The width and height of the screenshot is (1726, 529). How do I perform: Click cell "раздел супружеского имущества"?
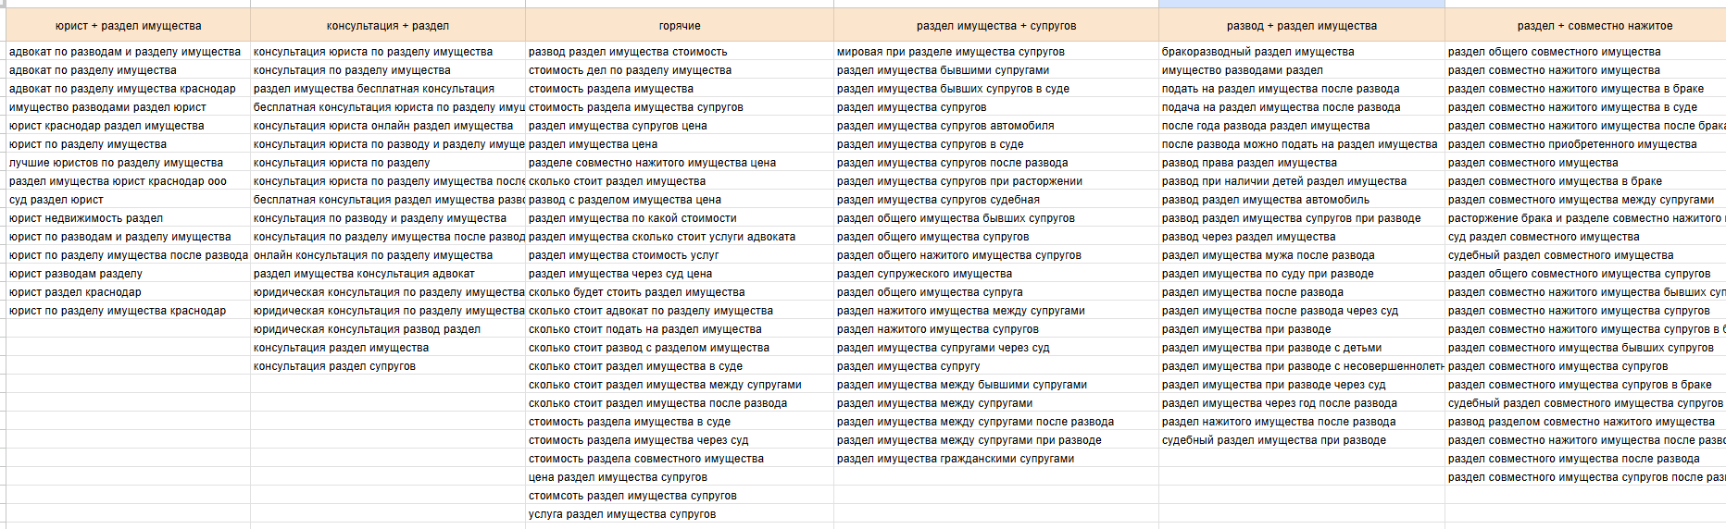(x=996, y=274)
